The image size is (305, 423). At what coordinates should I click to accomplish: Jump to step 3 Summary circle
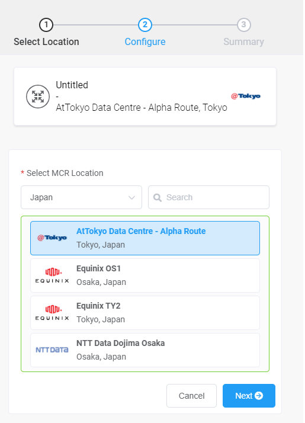[244, 25]
